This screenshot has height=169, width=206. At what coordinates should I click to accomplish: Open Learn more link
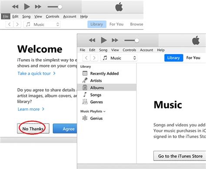[31, 109]
